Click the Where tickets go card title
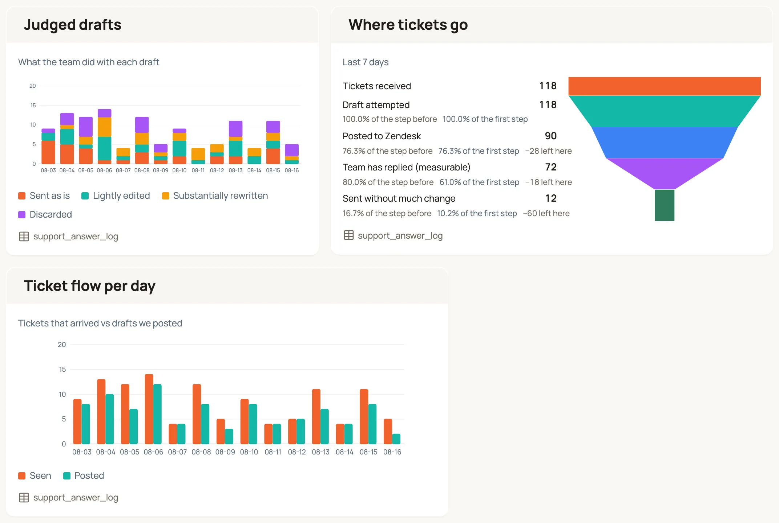779x523 pixels. coord(408,25)
